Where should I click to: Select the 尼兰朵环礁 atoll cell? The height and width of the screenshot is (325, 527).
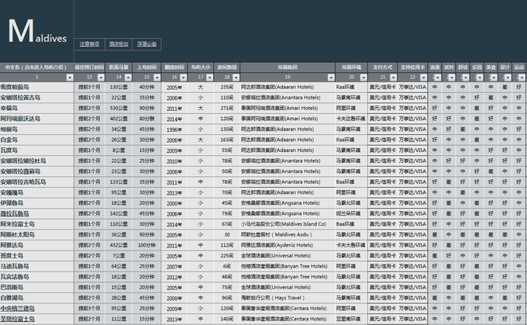coord(351,213)
